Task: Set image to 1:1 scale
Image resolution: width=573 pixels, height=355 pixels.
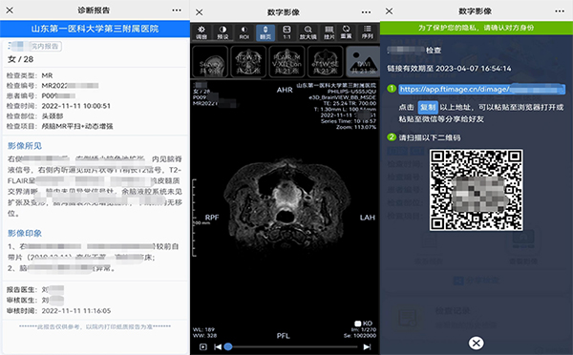Action: click(286, 32)
